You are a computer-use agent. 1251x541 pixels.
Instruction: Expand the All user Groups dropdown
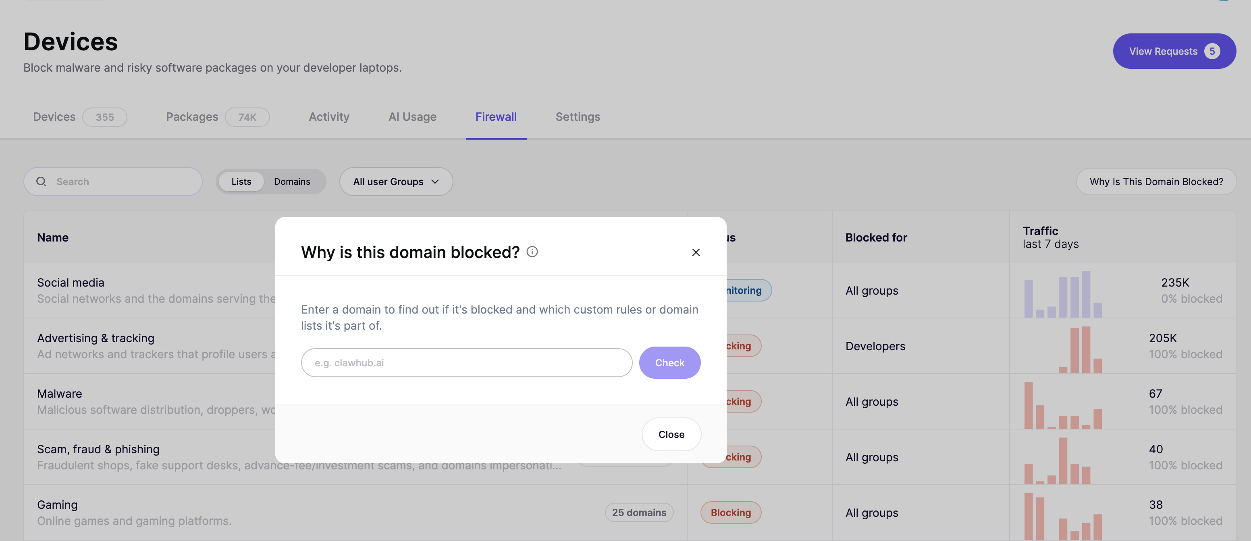(x=396, y=182)
